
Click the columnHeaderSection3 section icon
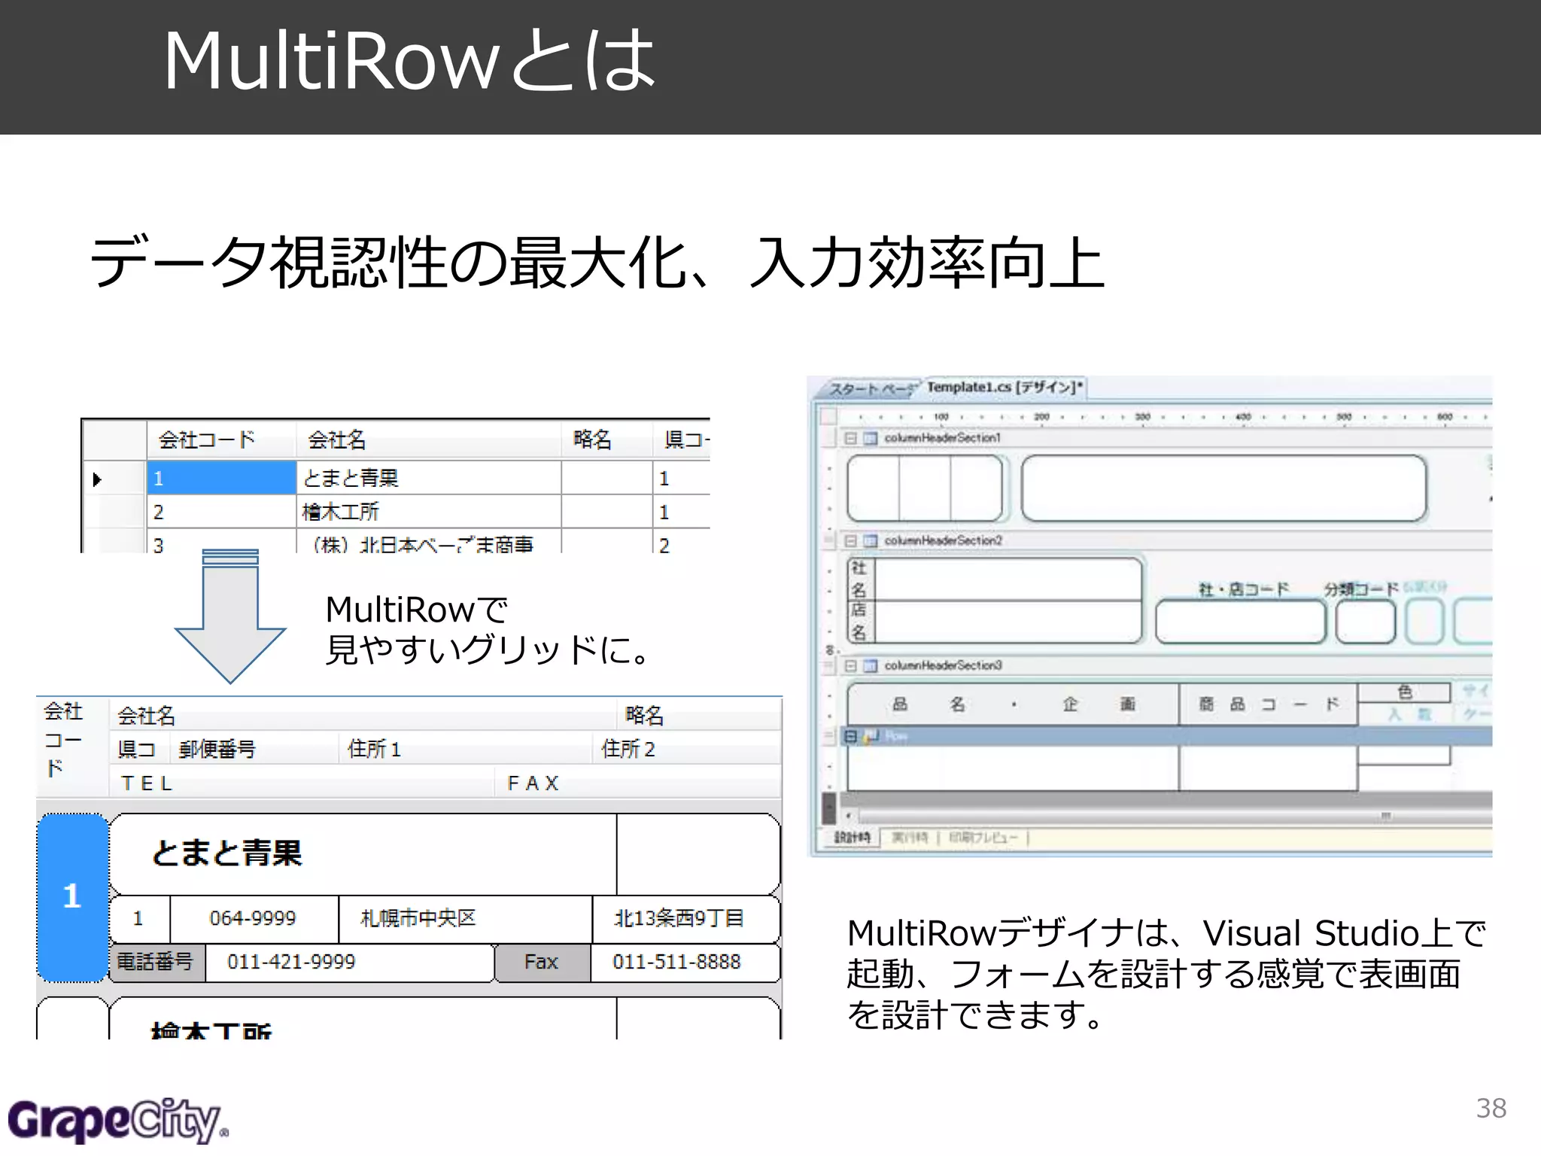870,665
